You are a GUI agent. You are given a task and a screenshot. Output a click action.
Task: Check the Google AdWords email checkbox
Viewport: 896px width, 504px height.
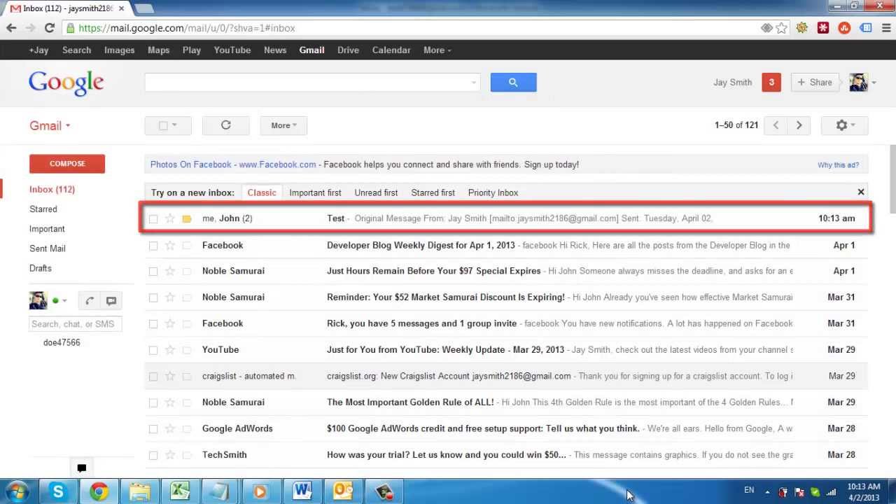tap(153, 429)
